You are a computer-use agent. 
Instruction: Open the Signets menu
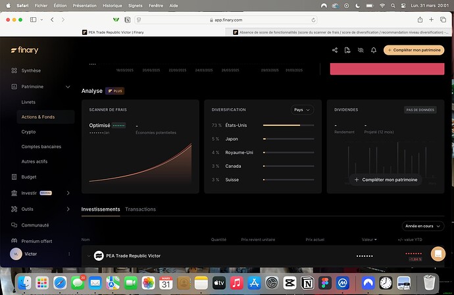(x=136, y=5)
